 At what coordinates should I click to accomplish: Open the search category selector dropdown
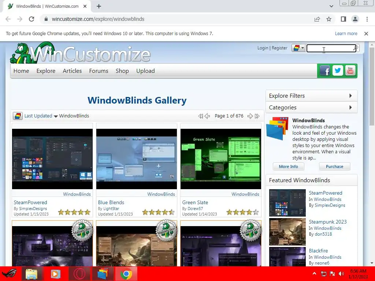click(x=298, y=48)
